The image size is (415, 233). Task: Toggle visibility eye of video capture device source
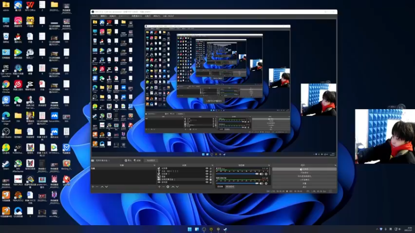click(x=206, y=179)
